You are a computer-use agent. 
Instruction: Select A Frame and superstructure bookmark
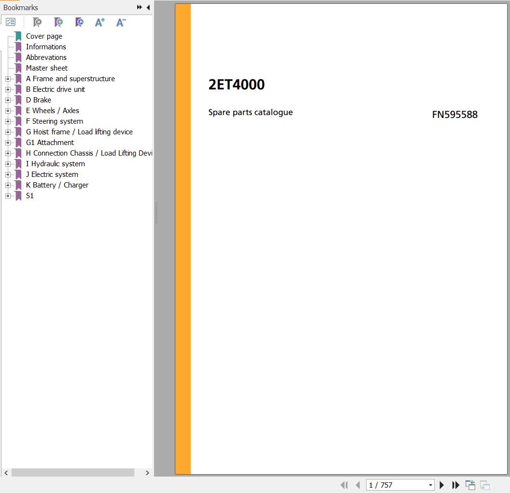click(70, 79)
